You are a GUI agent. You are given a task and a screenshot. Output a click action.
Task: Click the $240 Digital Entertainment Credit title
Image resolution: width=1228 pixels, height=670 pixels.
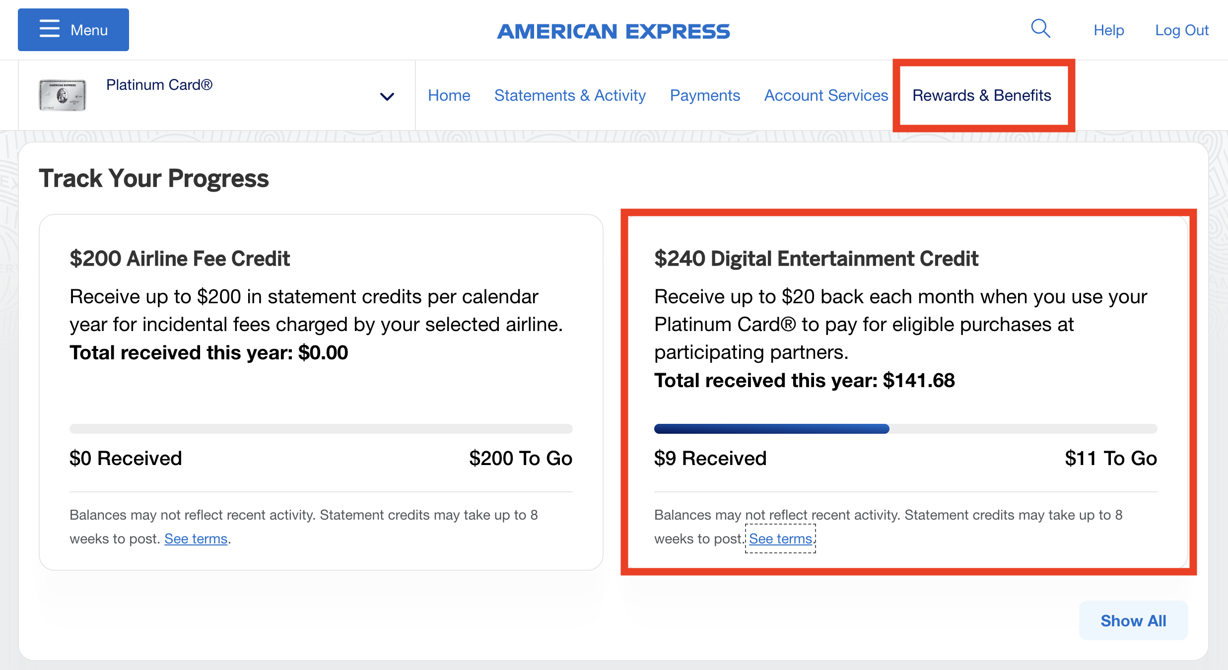(x=816, y=259)
